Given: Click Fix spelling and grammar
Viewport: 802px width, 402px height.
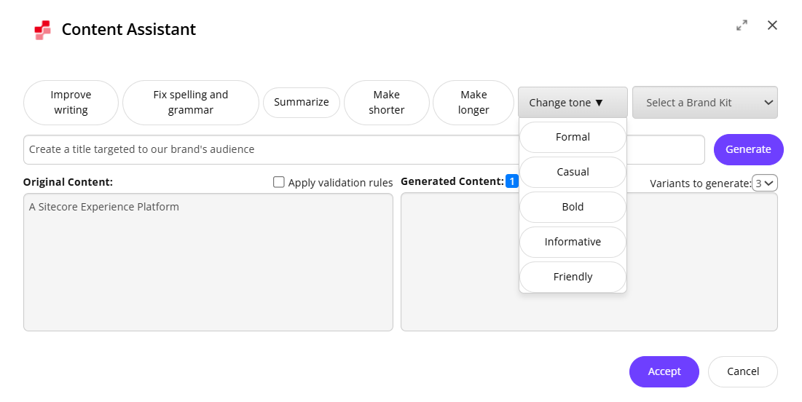Looking at the screenshot, I should (191, 102).
